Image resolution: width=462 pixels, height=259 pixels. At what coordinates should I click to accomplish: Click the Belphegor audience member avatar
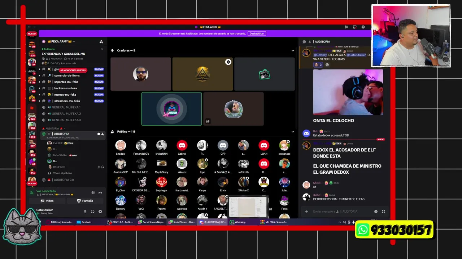coord(161,182)
